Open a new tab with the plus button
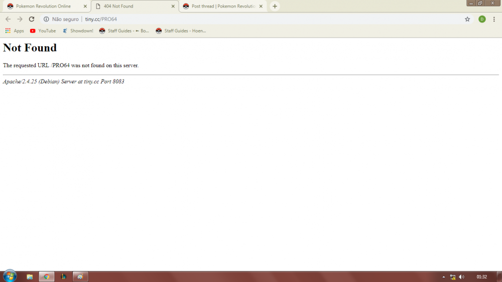The width and height of the screenshot is (502, 282). coord(275,7)
